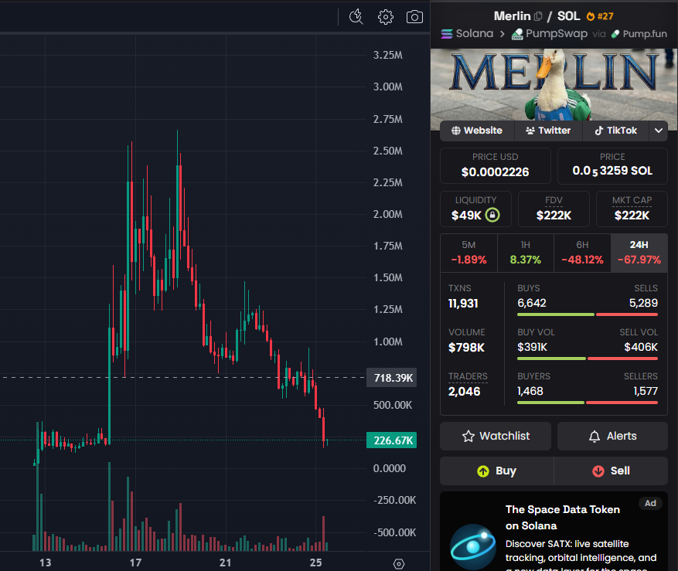Take a chart snapshot with camera icon

pos(414,17)
